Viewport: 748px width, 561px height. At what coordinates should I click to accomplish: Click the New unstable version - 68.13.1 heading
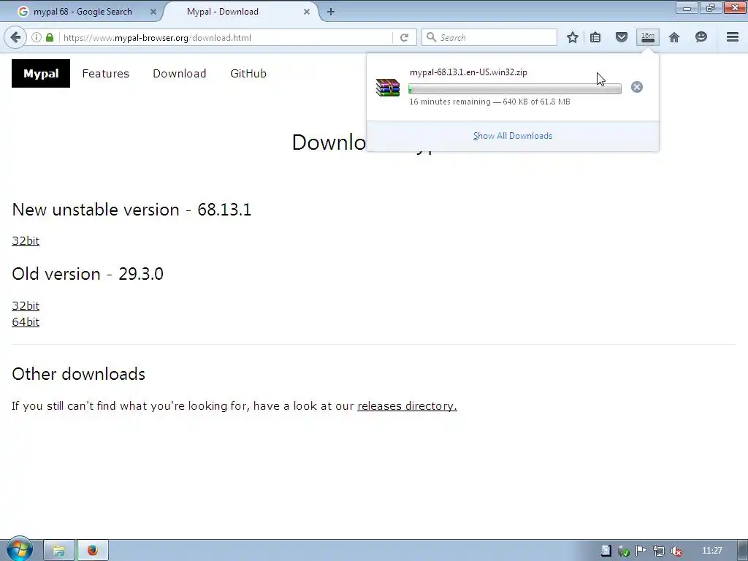(131, 210)
